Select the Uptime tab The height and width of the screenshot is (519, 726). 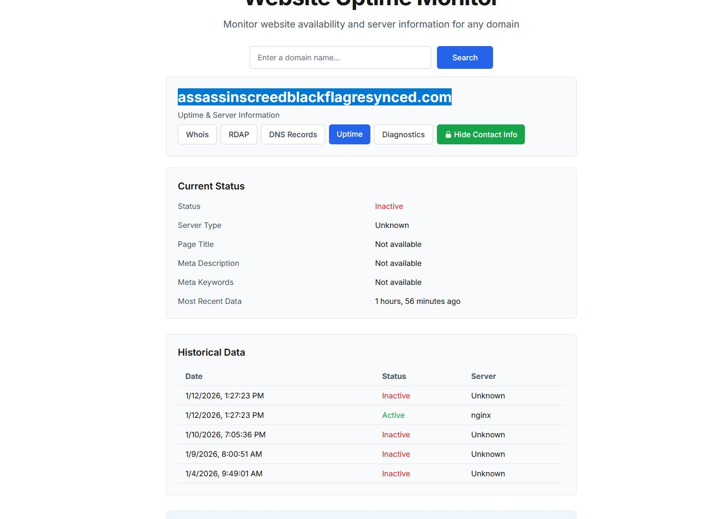[349, 134]
